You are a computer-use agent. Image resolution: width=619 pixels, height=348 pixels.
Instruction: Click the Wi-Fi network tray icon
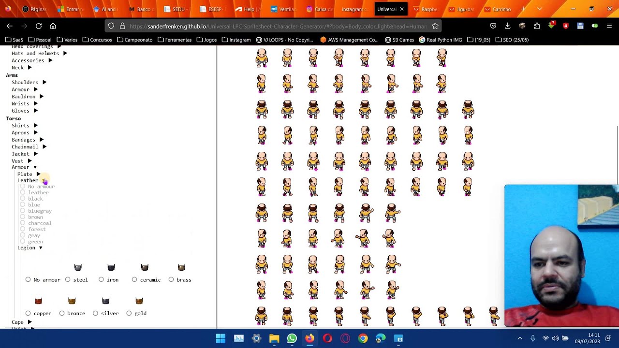coord(545,338)
